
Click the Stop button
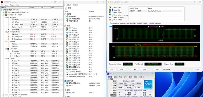pyautogui.click(x=122, y=70)
